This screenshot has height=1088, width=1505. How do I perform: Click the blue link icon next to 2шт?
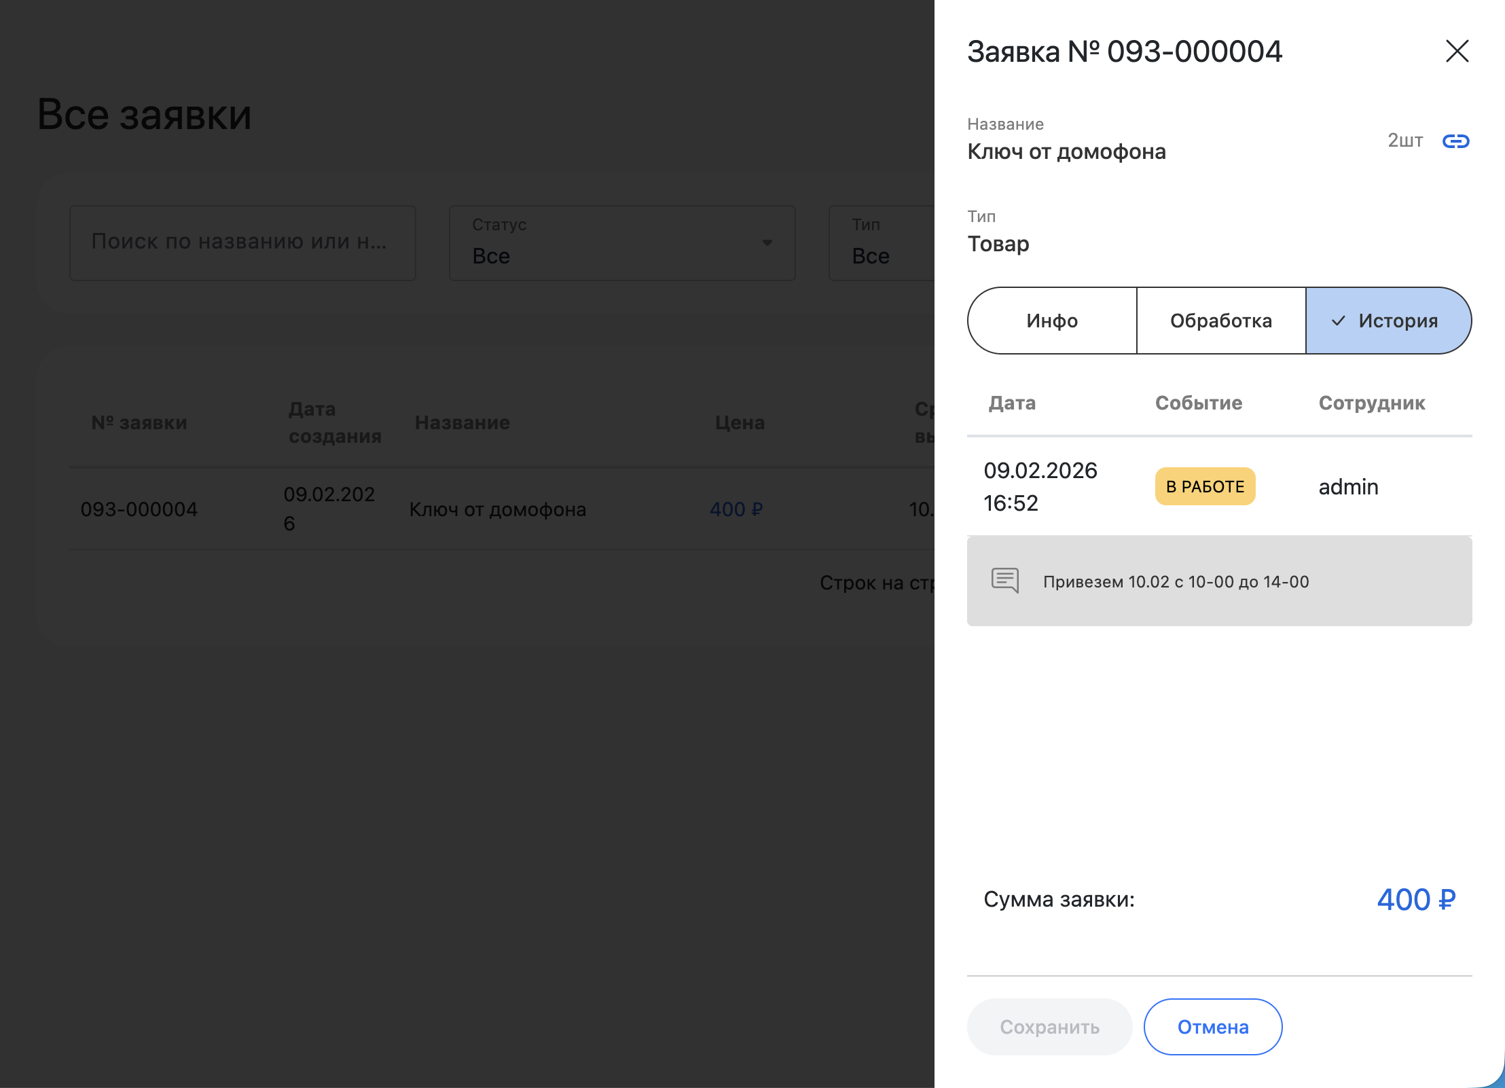click(1455, 141)
